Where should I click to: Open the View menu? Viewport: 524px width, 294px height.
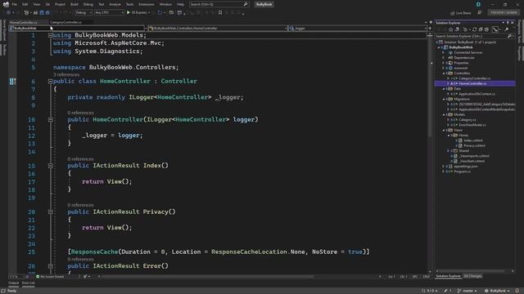click(x=36, y=4)
